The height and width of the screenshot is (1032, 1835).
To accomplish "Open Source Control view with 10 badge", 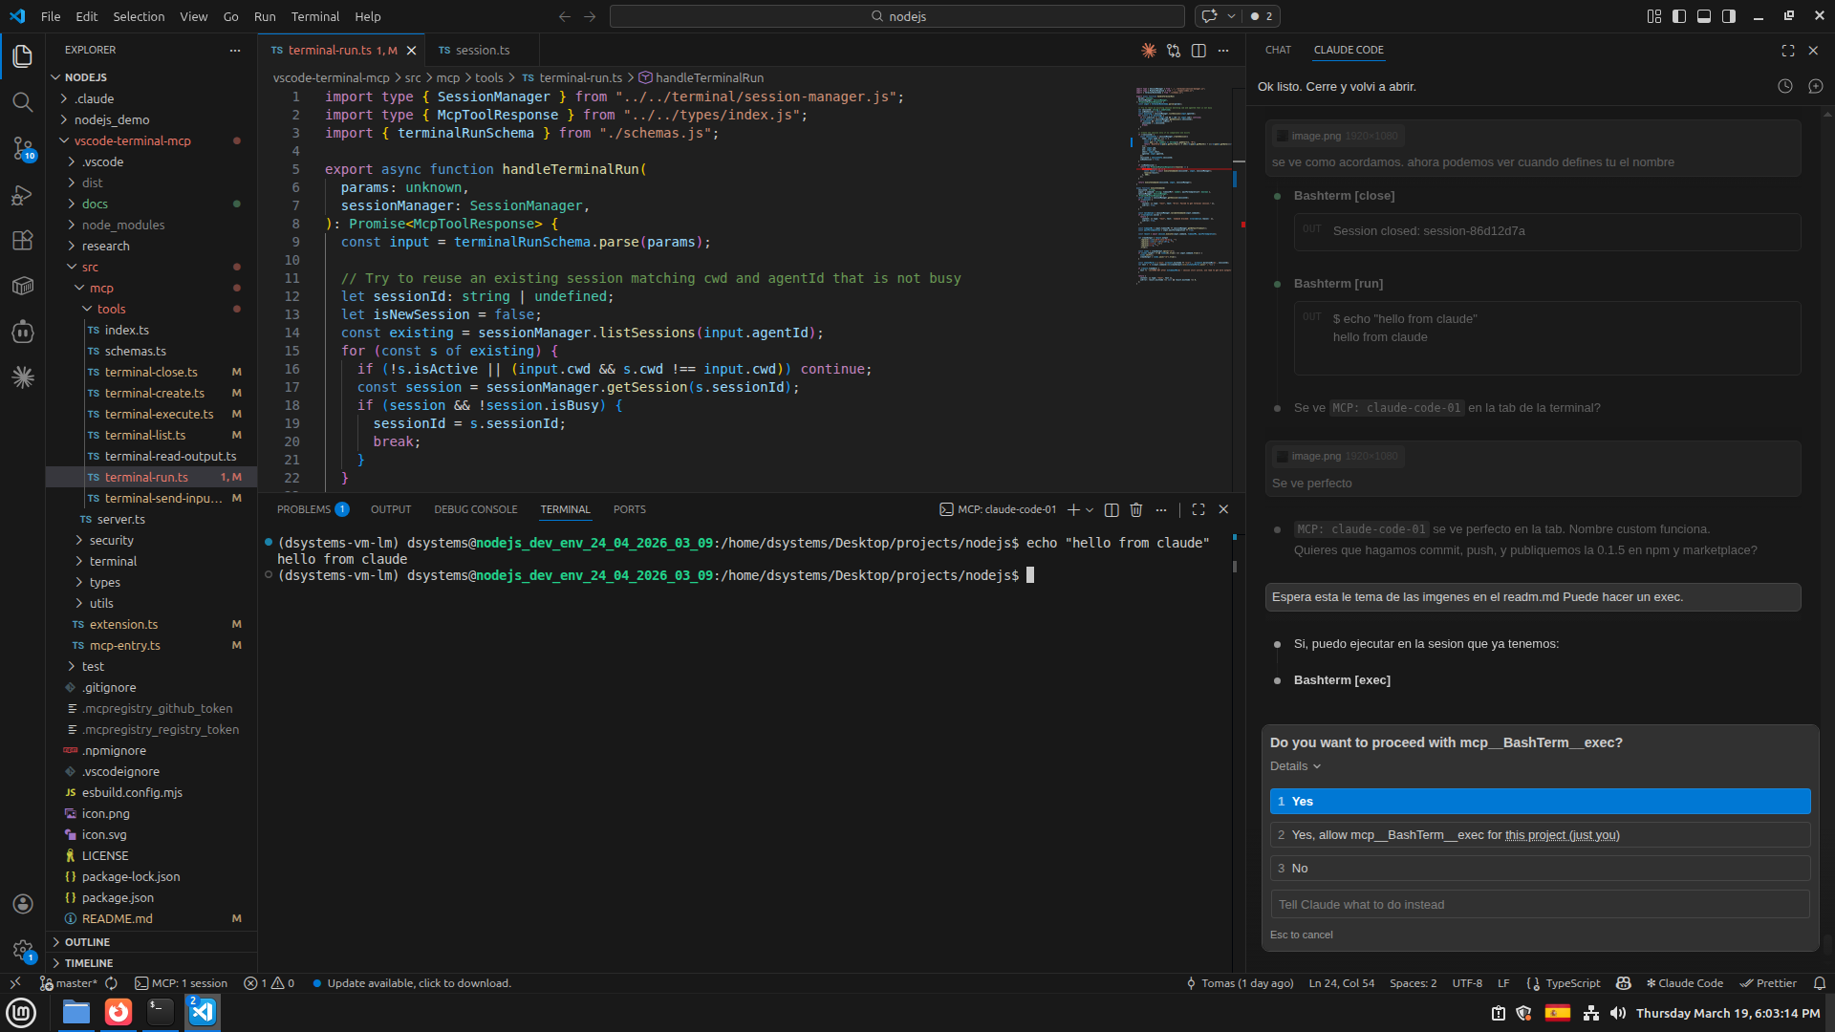I will coord(22,148).
